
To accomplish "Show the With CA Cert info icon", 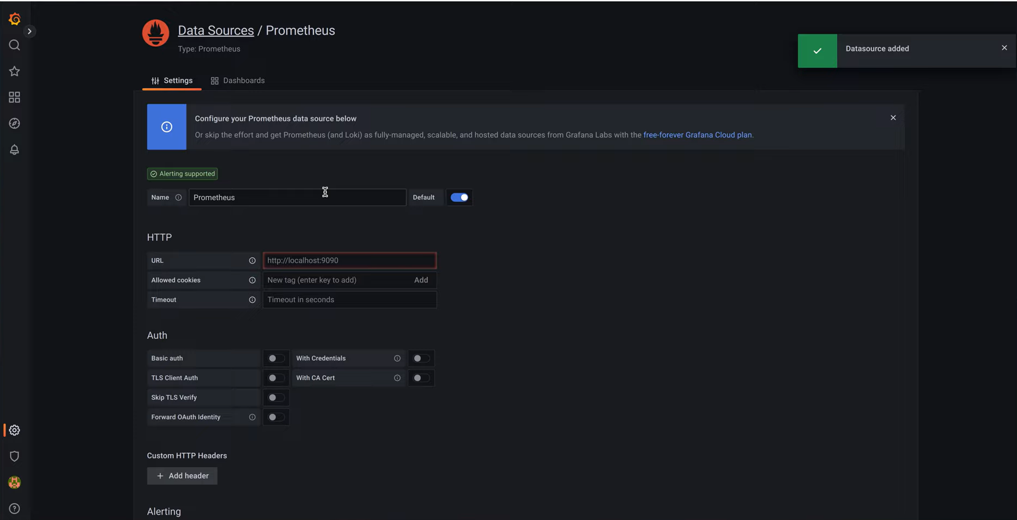I will [x=397, y=378].
